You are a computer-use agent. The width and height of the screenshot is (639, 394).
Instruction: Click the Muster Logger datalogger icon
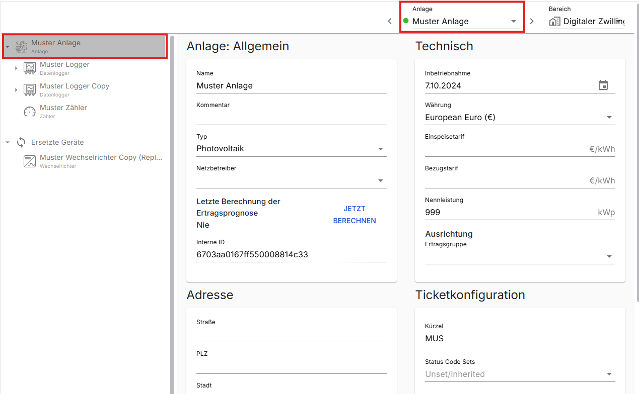30,68
